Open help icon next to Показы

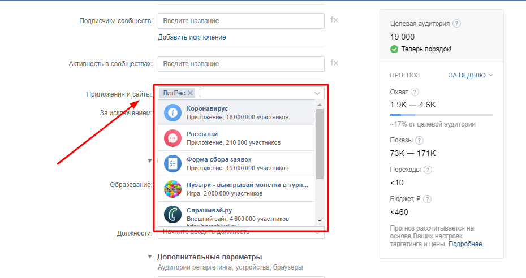coord(419,140)
